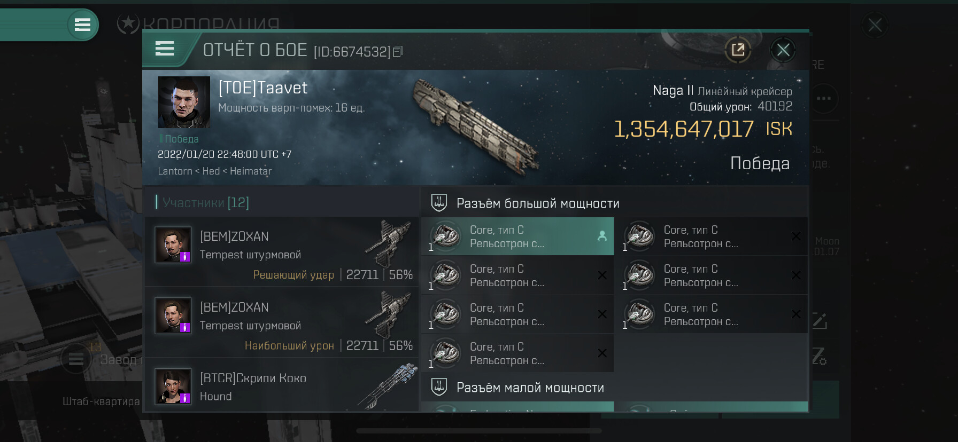Click the high power slot shield icon

(439, 203)
